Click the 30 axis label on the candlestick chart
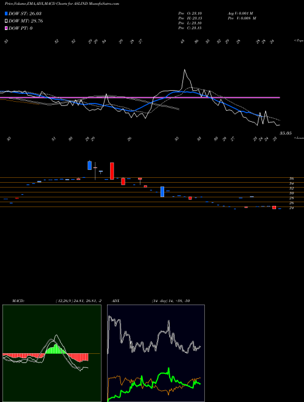Image resolution: width=304 pixels, height=402 pixels. tap(291, 193)
